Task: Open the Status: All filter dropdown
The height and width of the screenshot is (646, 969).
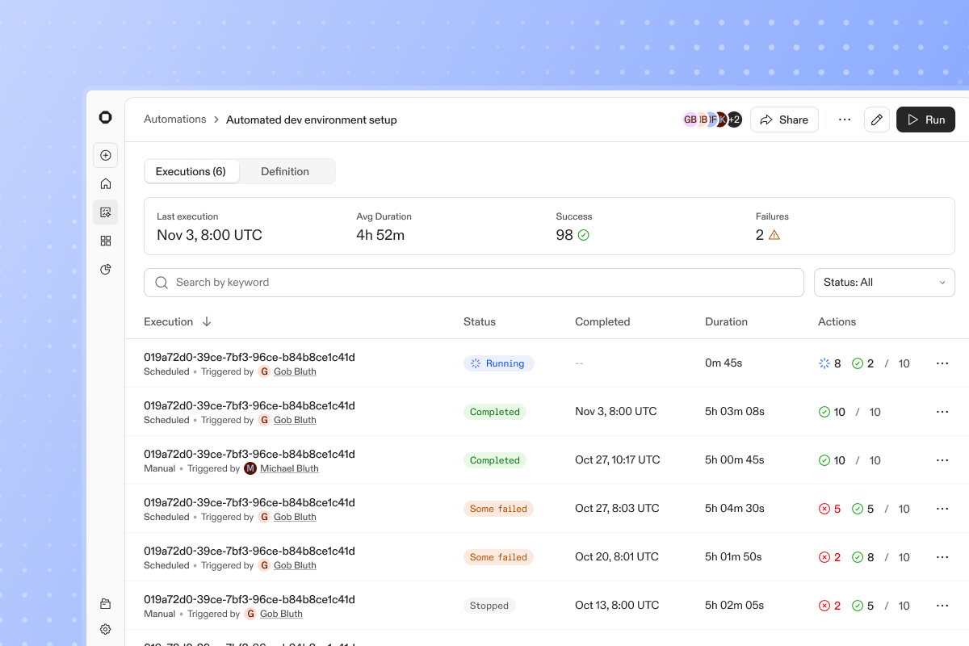Action: 884,283
